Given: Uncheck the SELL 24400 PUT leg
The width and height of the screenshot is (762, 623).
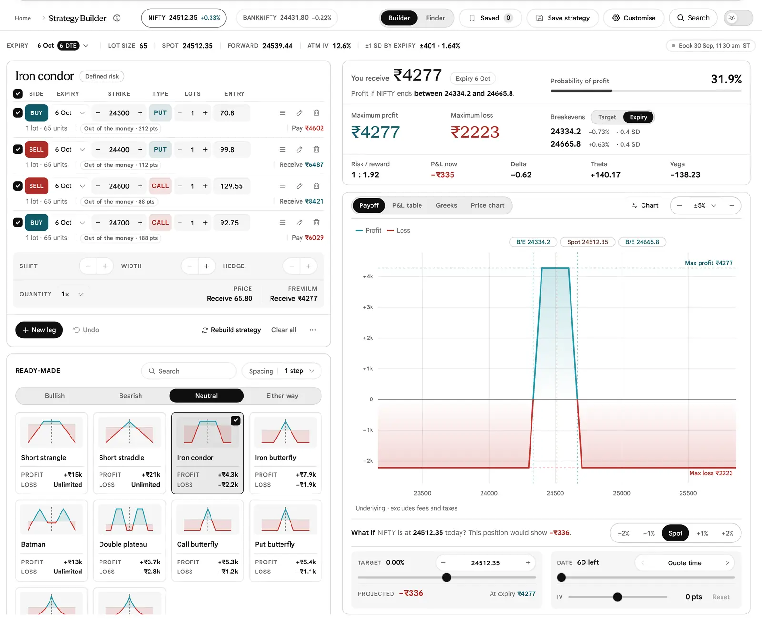Looking at the screenshot, I should (x=18, y=150).
